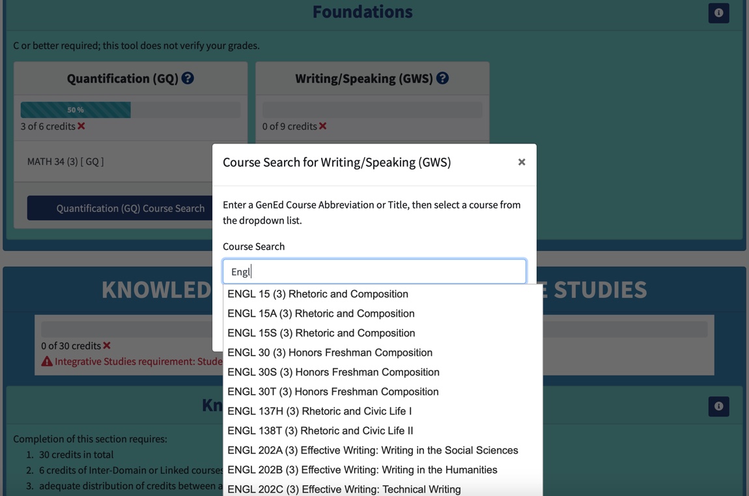Select ENGL 202A Writing in the Social Sciences

372,450
